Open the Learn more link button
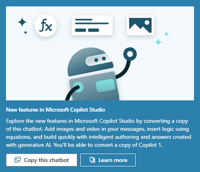 108,160
